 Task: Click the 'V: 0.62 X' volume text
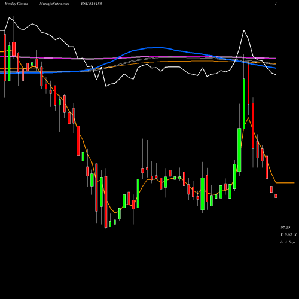288,235
